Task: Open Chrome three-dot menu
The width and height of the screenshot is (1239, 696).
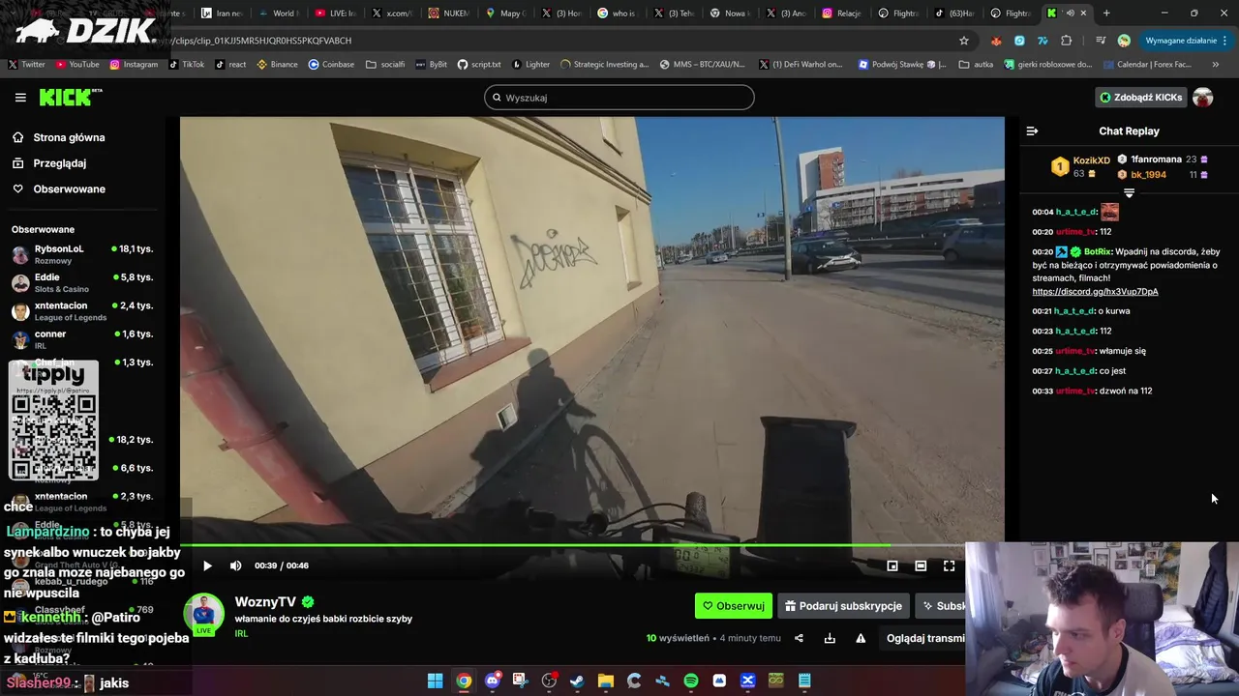Action: tap(1225, 41)
